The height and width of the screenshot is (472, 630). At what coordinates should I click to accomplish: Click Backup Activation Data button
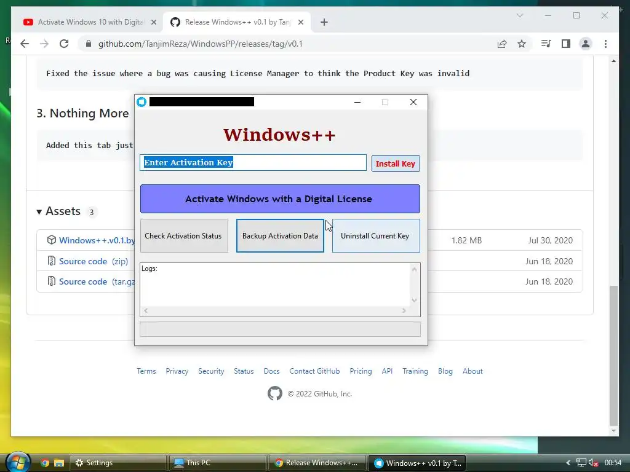coord(280,235)
